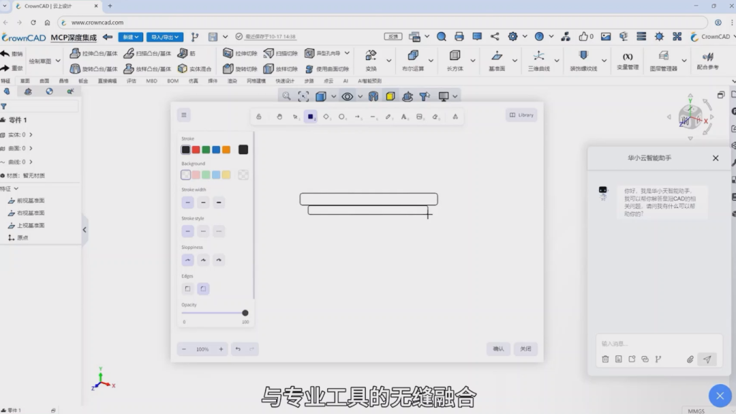The width and height of the screenshot is (736, 414).
Task: Select the Artist sloppiness option
Action: tap(203, 260)
